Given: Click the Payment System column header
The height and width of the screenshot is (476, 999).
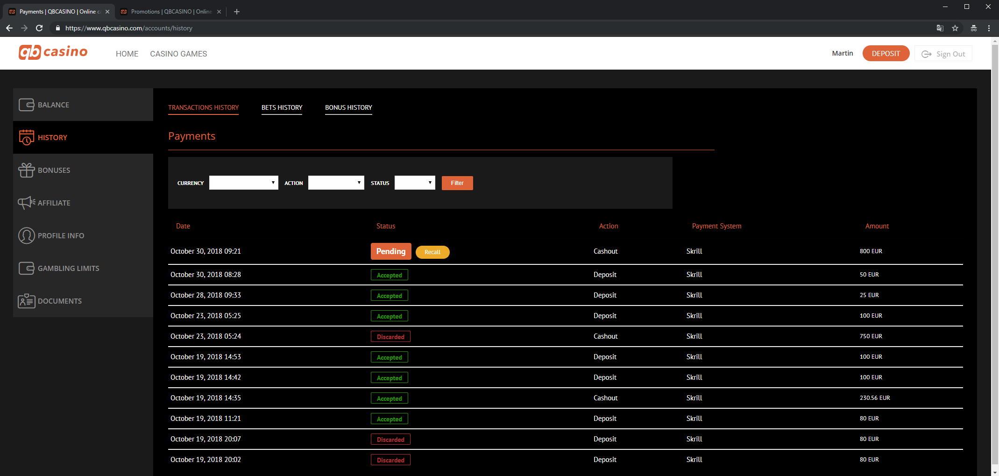Looking at the screenshot, I should [x=716, y=226].
